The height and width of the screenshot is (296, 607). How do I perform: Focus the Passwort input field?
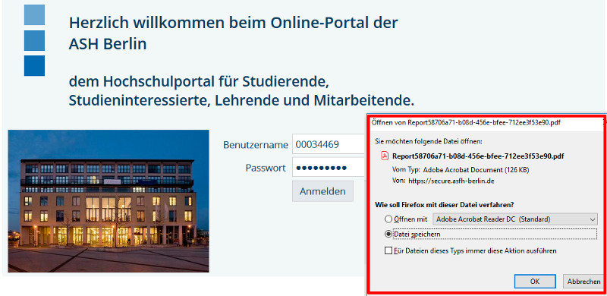329,168
